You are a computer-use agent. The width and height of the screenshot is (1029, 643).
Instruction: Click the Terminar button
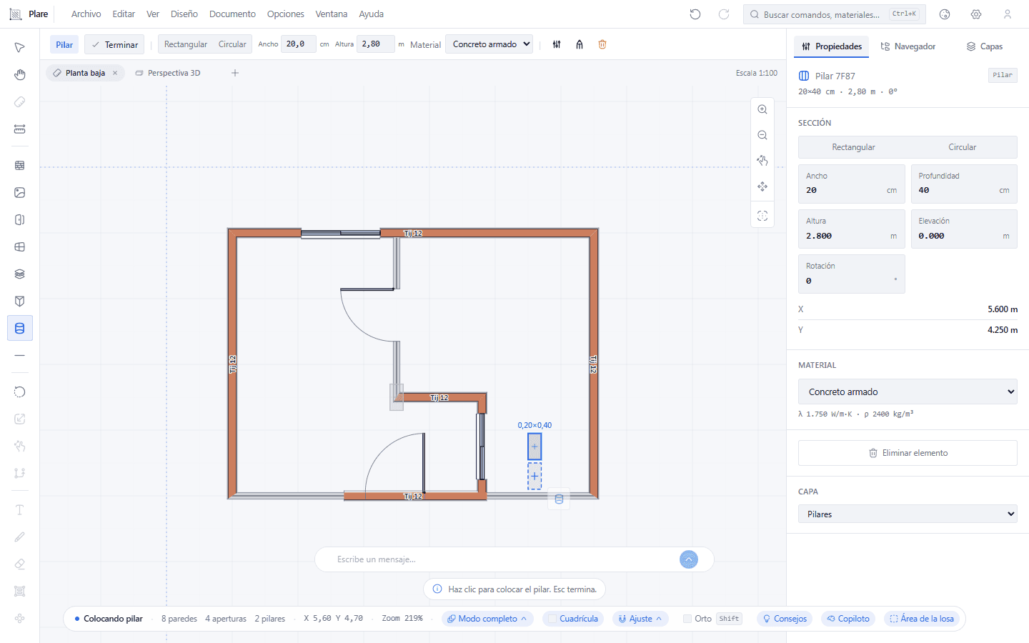[114, 44]
